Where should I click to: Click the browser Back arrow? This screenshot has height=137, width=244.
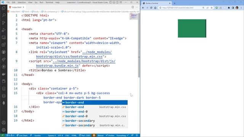pyautogui.click(x=143, y=8)
